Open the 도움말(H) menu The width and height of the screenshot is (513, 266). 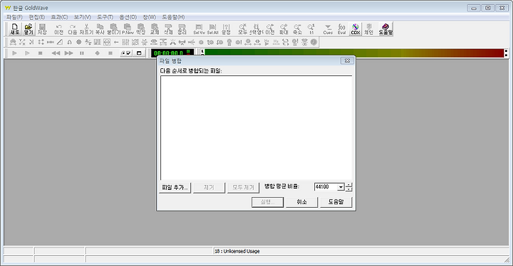(173, 17)
